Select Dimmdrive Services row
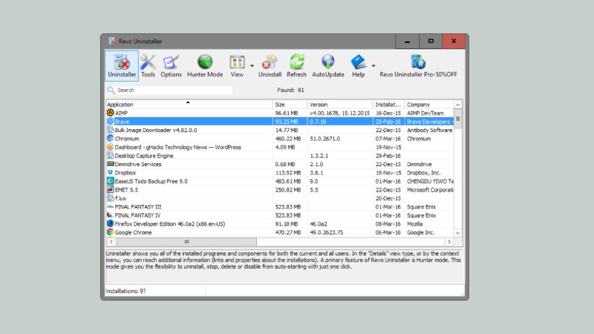This screenshot has width=594, height=334. (x=280, y=164)
